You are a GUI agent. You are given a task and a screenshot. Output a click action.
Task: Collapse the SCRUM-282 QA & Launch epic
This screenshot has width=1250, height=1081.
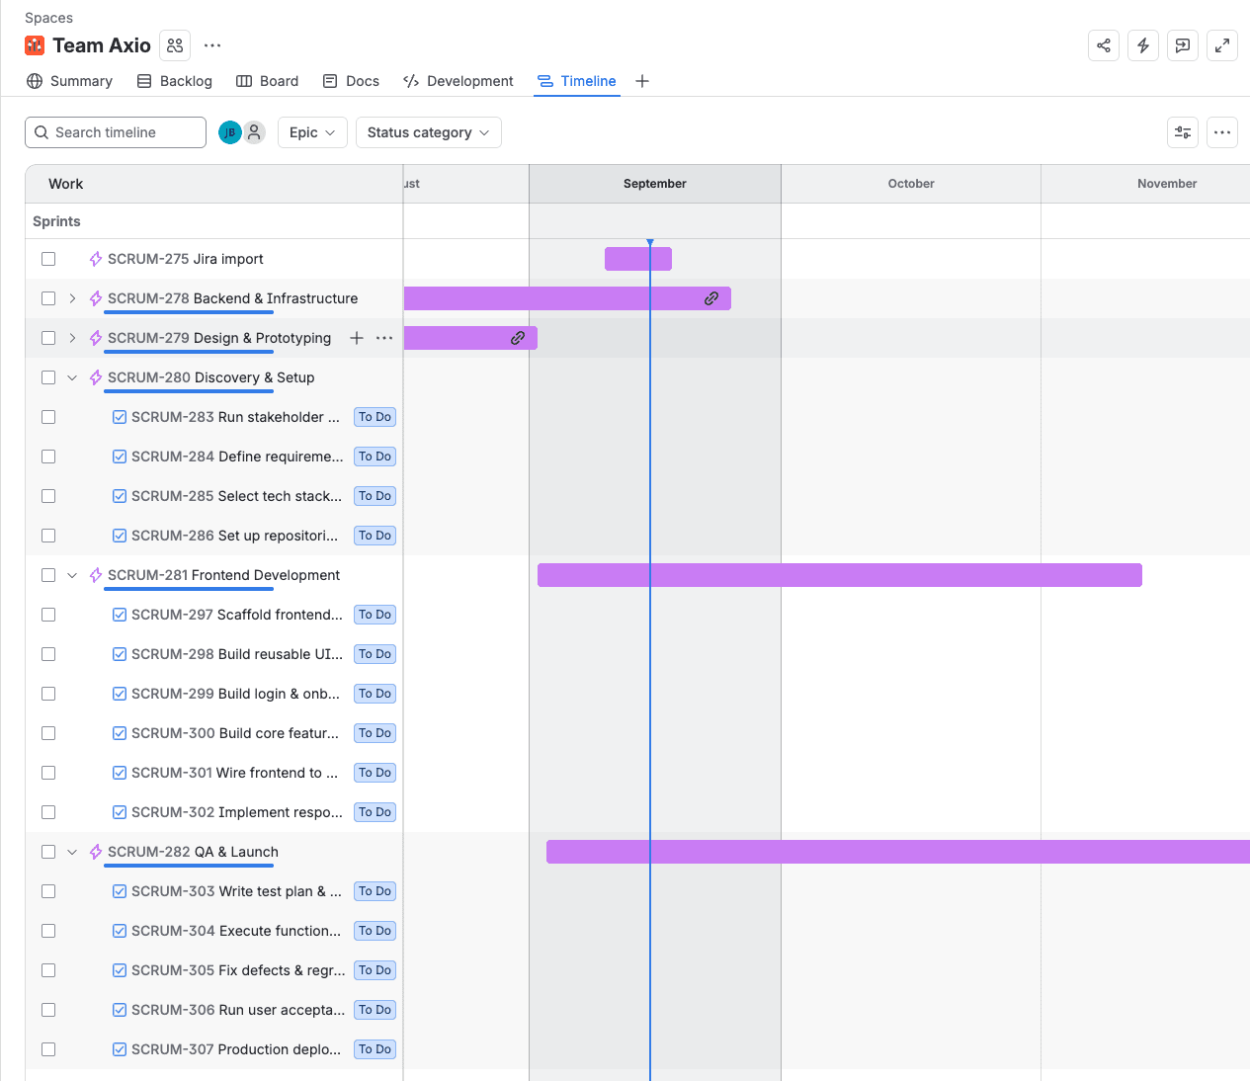click(72, 852)
